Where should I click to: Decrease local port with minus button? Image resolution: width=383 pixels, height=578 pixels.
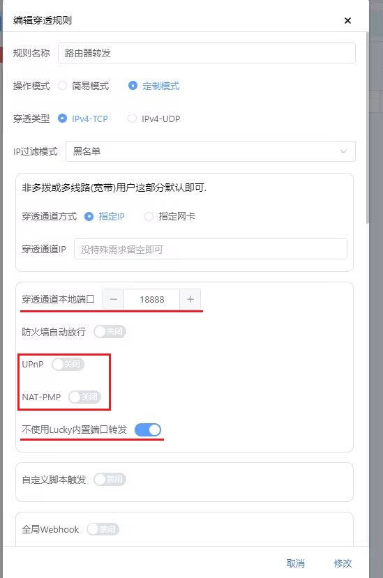(x=114, y=299)
